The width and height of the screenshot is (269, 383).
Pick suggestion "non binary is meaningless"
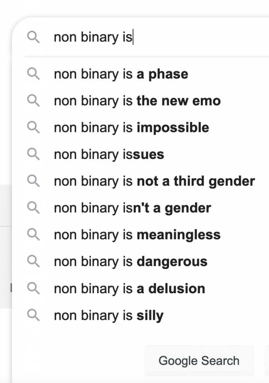pos(137,235)
